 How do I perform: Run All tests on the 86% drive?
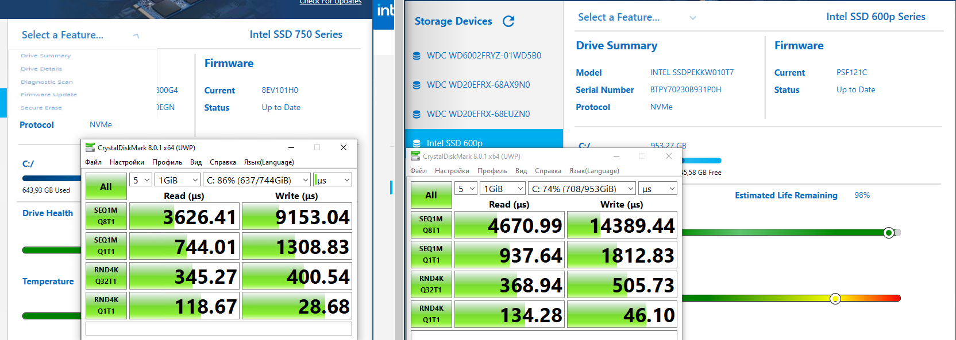point(106,186)
